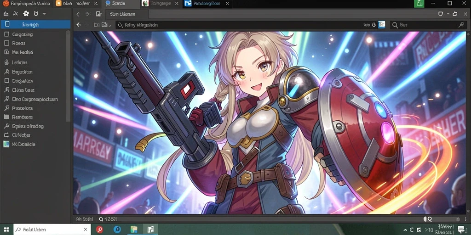
Task: Open the dropdown arrow next to shield icon
Action: tap(448, 14)
